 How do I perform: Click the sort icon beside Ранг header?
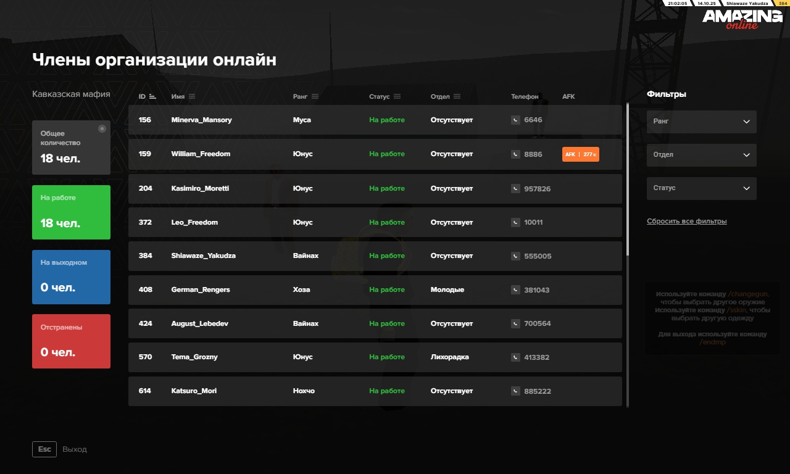click(315, 97)
